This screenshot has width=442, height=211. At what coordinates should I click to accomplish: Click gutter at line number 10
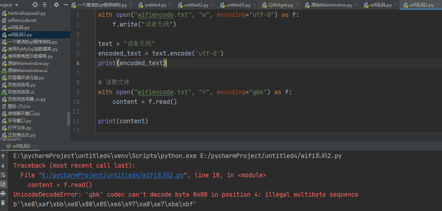click(x=76, y=102)
